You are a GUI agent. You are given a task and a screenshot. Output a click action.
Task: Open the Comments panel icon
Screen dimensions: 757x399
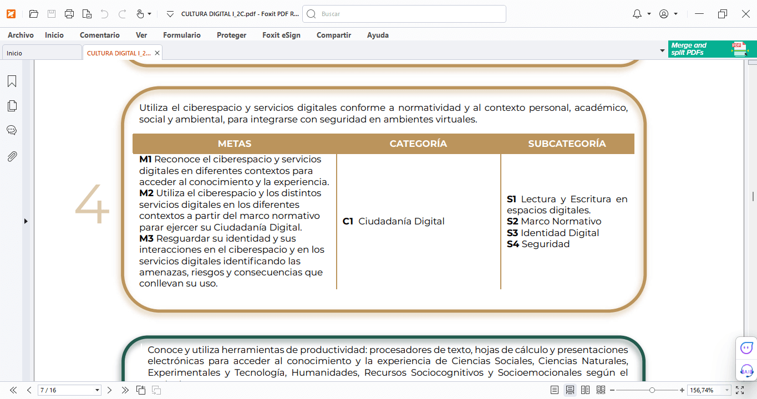(12, 130)
